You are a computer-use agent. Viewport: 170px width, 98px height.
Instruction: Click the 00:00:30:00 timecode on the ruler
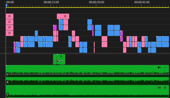click(97, 2)
